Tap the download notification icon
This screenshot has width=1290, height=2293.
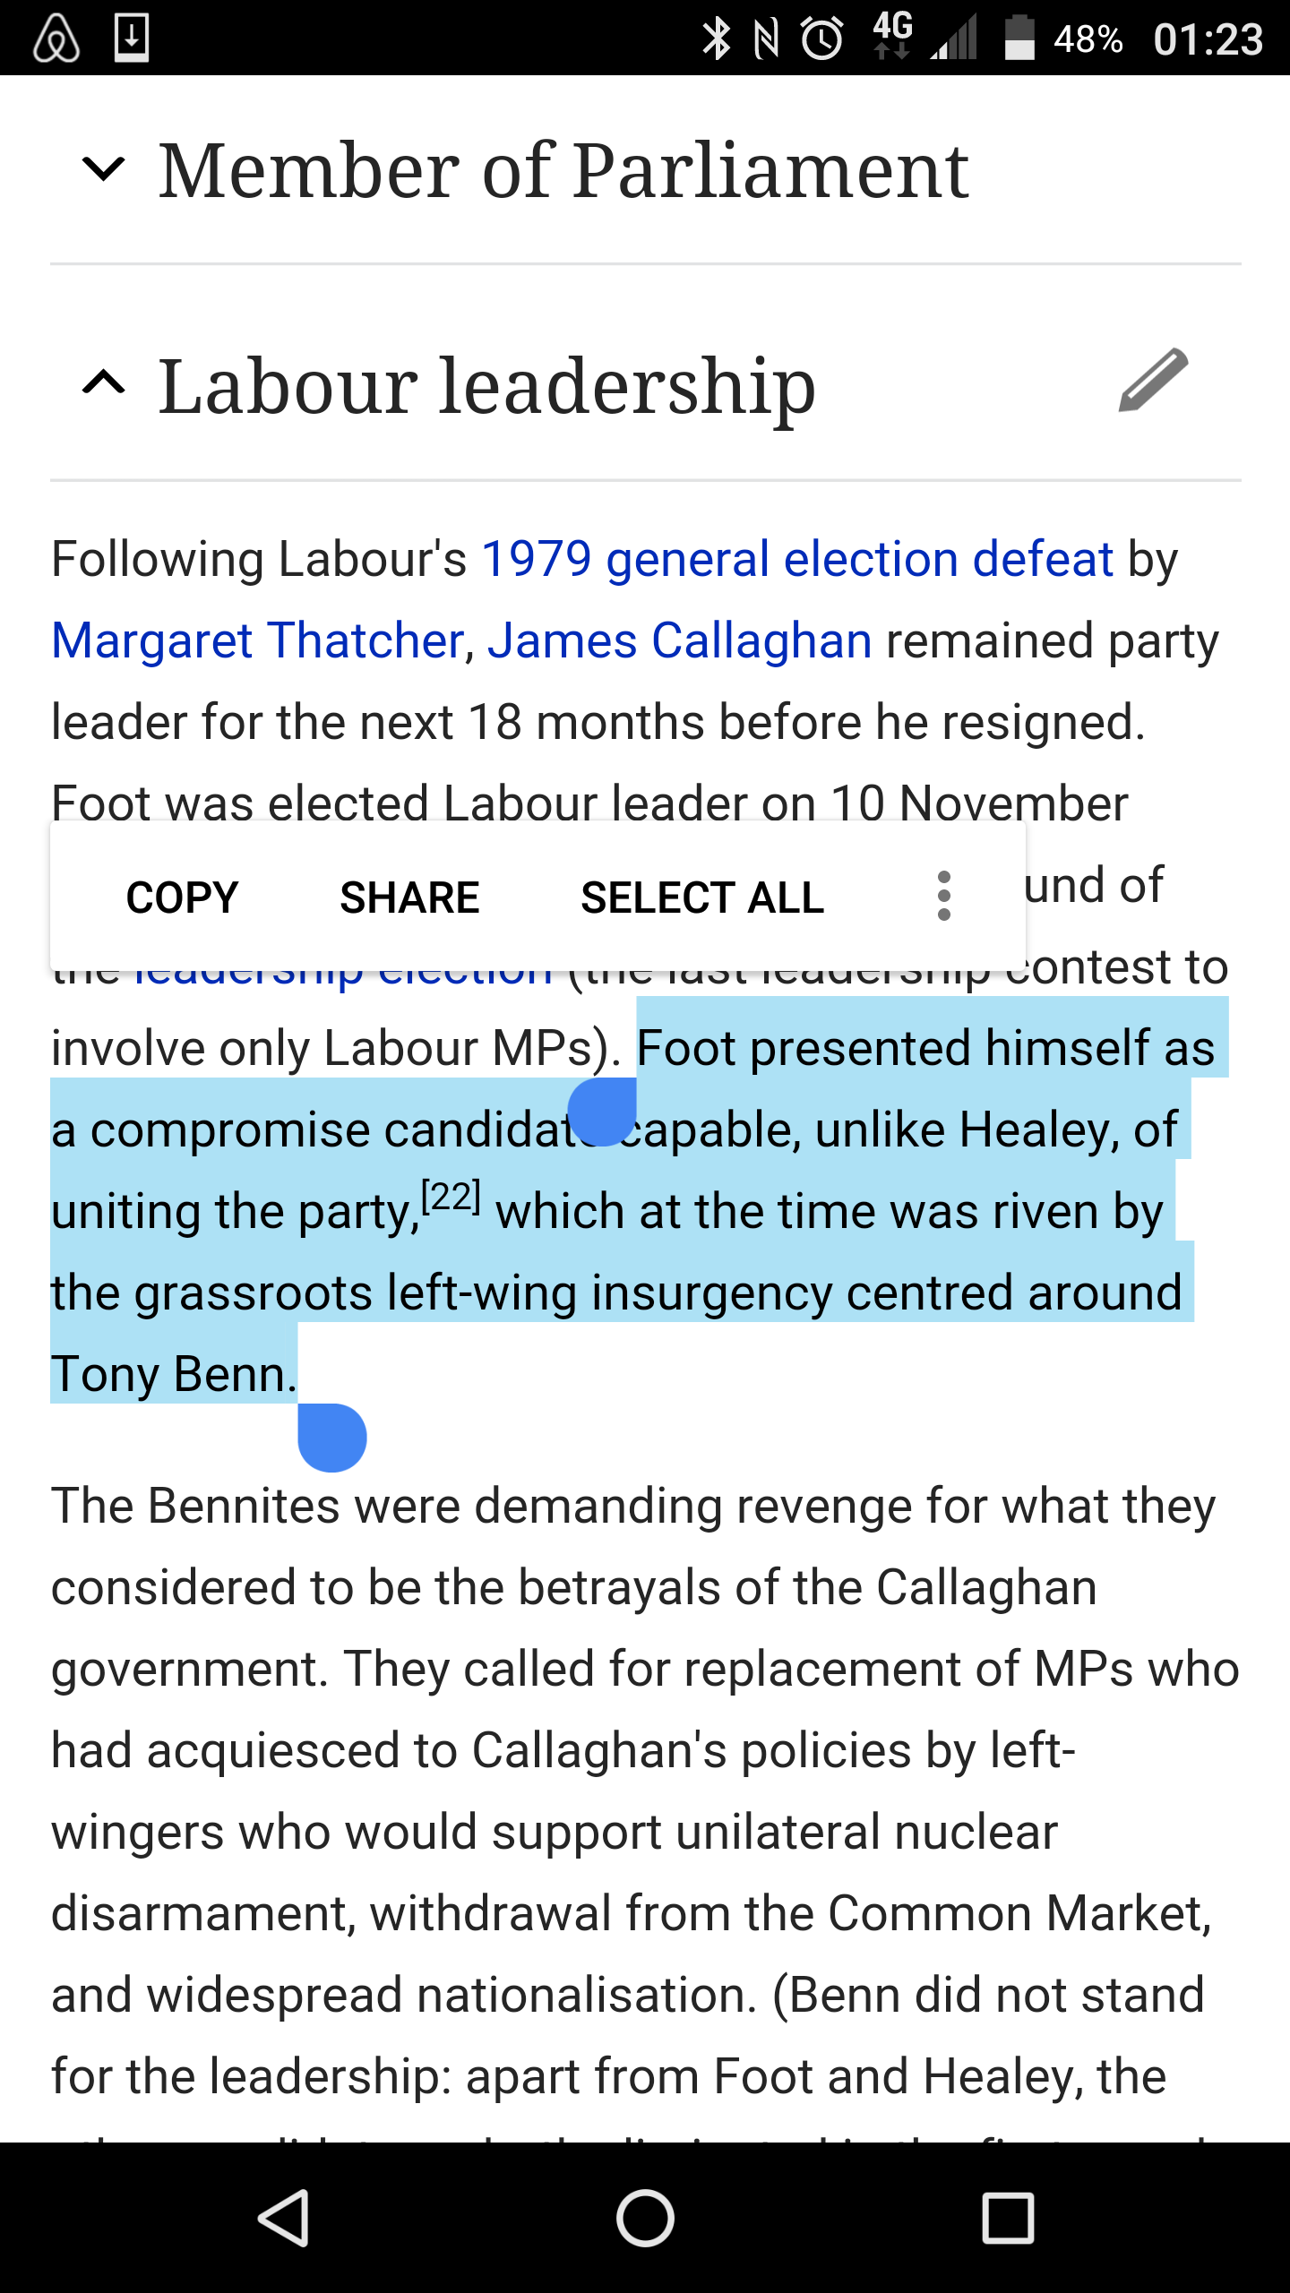[132, 39]
